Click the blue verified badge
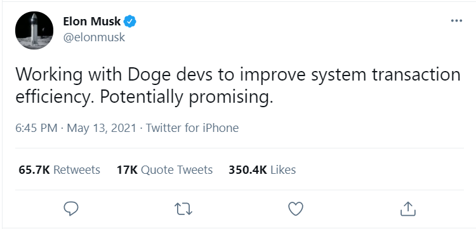 click(130, 21)
